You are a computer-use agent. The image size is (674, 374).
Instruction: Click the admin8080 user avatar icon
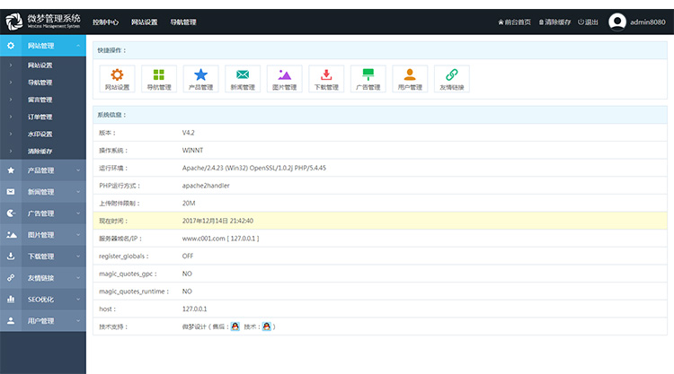pos(617,22)
